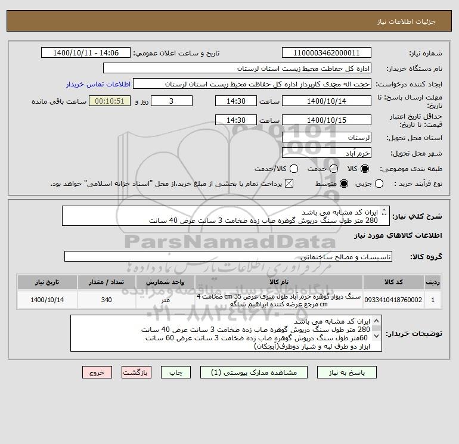Click the نام کالا column header
The width and height of the screenshot is (459, 444).
279,282
